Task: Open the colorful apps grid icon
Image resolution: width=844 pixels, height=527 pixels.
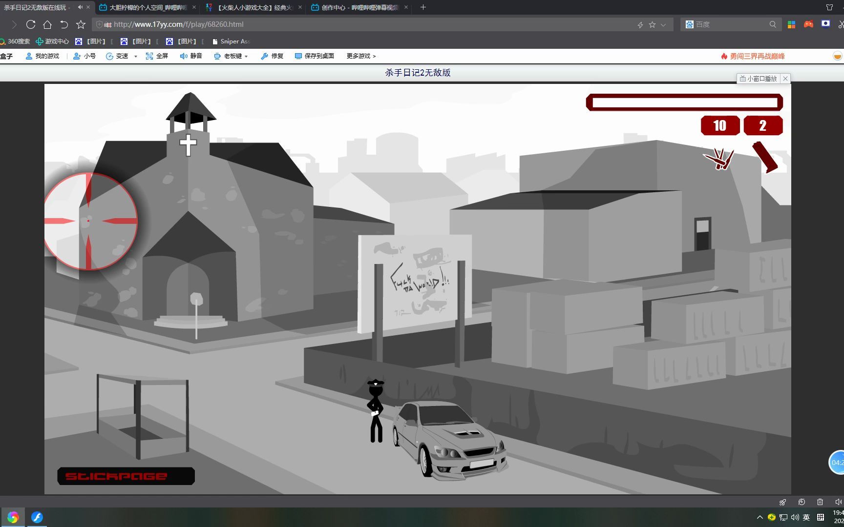Action: coord(792,24)
